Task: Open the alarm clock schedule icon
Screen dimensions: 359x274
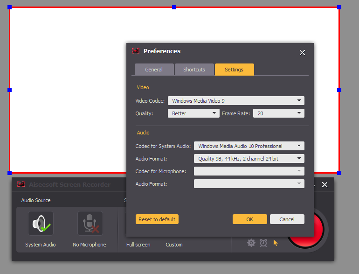Action: (263, 243)
